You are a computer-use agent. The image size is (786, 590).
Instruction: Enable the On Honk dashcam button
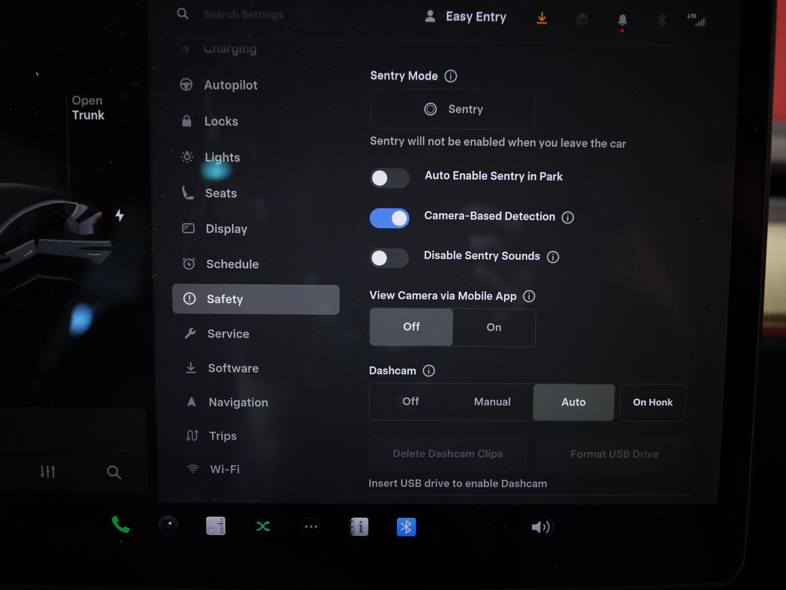(x=653, y=402)
